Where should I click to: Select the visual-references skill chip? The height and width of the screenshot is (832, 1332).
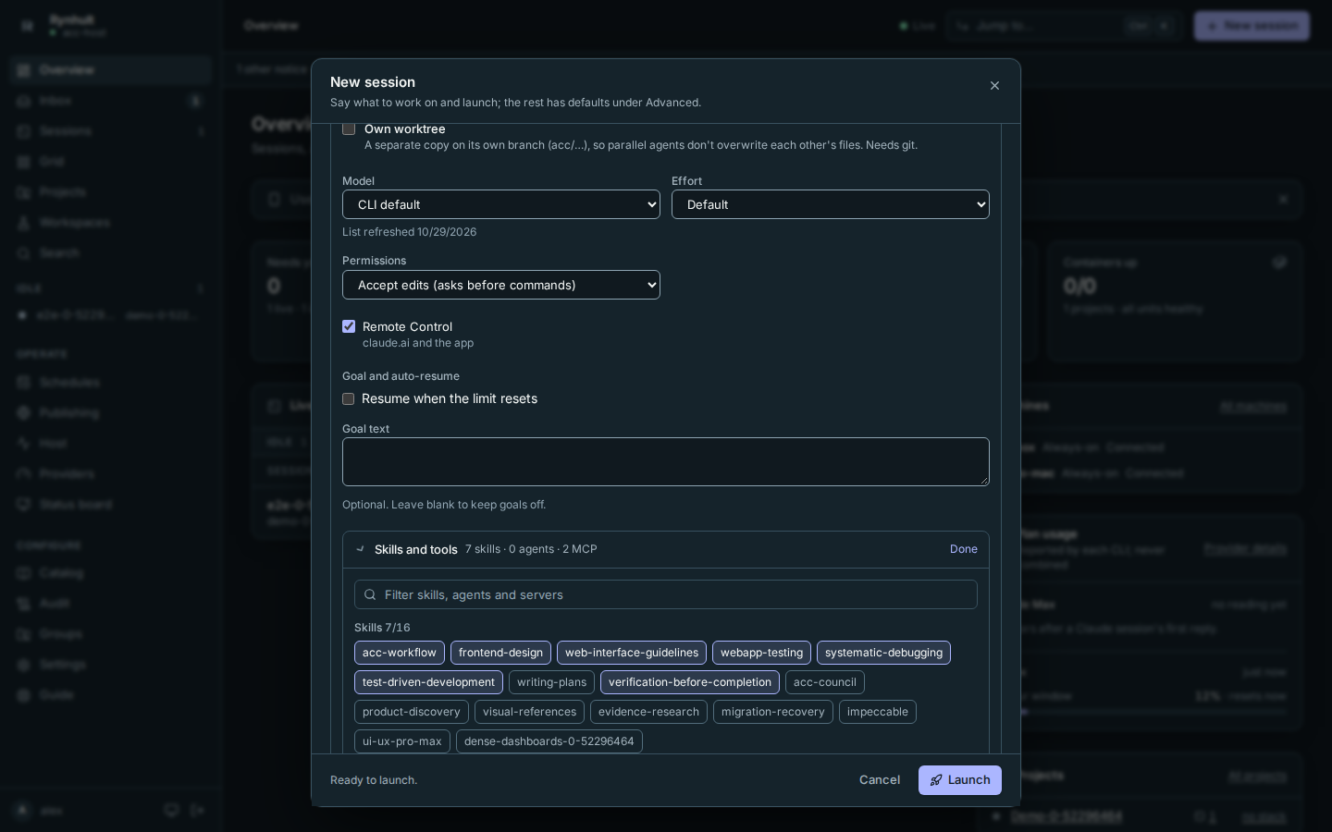pos(529,712)
